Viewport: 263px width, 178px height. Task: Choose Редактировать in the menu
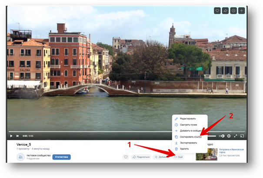[190, 119]
